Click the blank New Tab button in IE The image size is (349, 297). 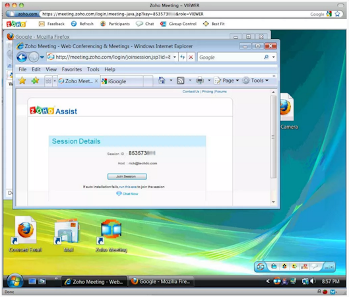click(148, 81)
